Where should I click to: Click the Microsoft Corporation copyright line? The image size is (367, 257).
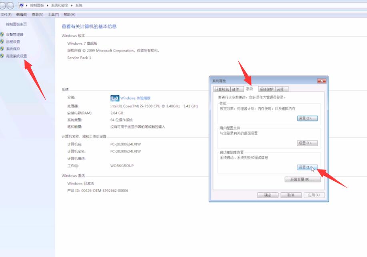[113, 50]
